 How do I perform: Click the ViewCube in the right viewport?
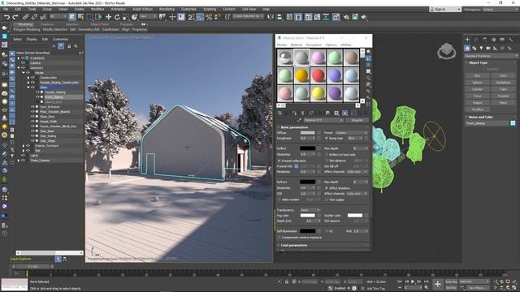(446, 51)
